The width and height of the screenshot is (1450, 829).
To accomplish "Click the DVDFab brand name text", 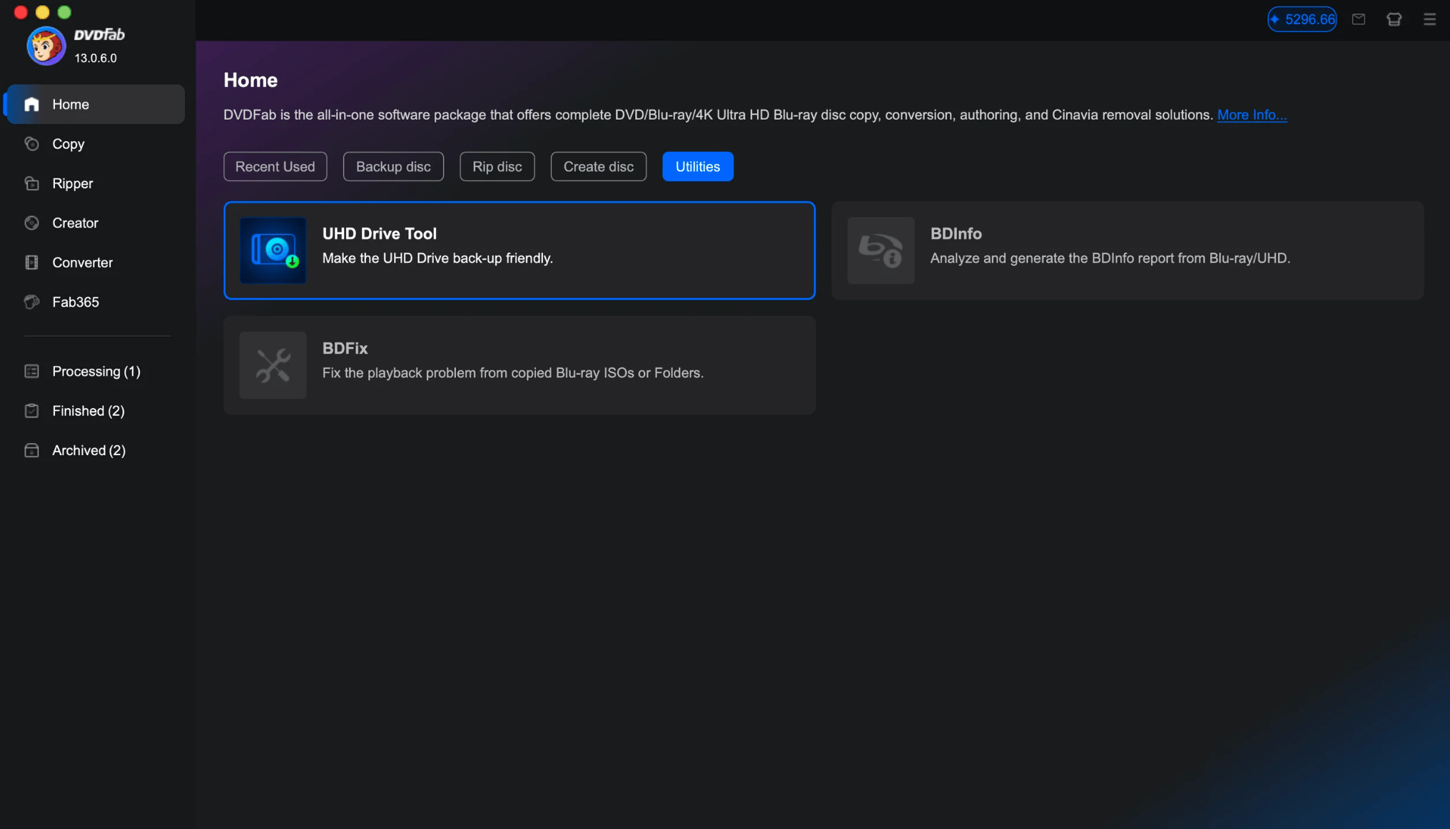I will [99, 35].
